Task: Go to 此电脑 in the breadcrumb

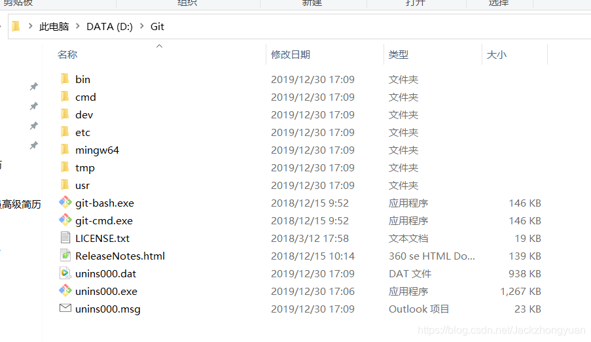Action: (x=54, y=26)
